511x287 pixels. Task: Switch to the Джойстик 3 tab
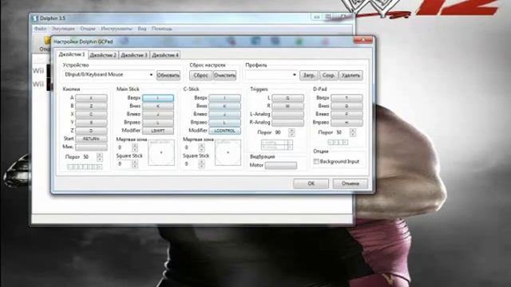point(134,55)
